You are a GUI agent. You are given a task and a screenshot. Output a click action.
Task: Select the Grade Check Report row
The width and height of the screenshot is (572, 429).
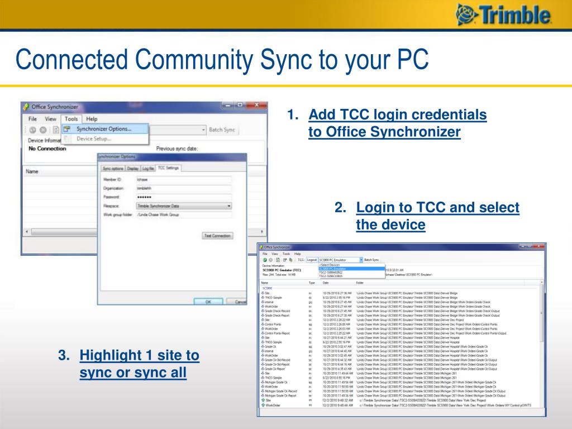pyautogui.click(x=399, y=316)
